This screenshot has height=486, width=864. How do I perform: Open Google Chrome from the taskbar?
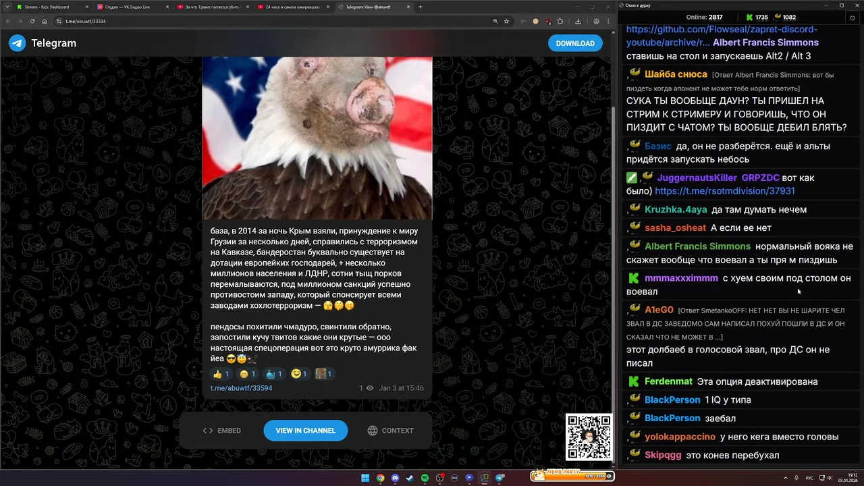point(380,478)
